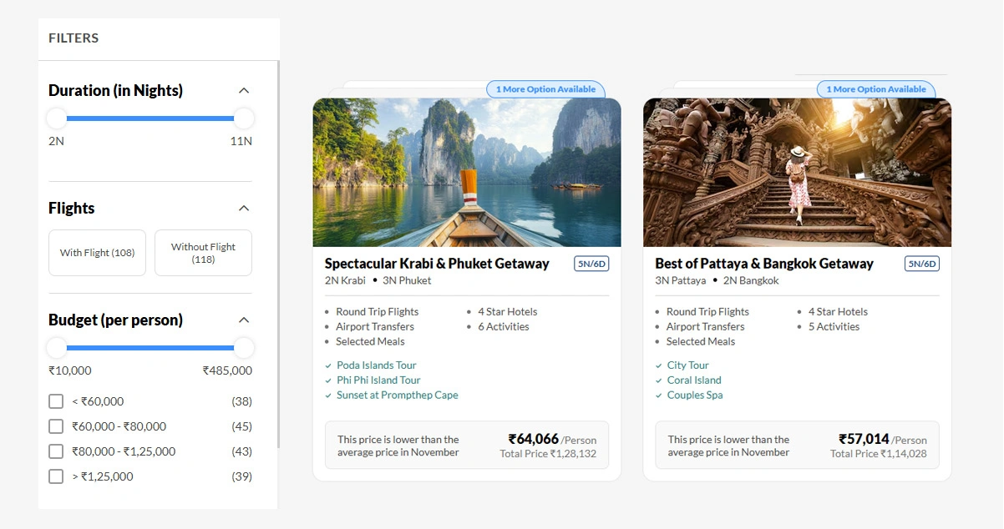Filter packages With Flight (108)
The width and height of the screenshot is (1004, 529).
tap(97, 253)
